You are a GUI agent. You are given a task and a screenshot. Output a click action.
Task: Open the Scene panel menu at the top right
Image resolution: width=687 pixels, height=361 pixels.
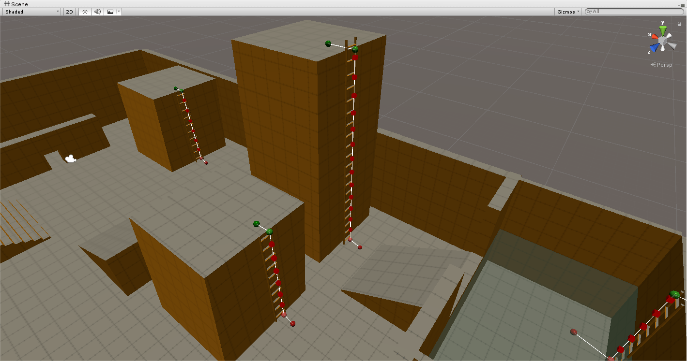point(683,4)
